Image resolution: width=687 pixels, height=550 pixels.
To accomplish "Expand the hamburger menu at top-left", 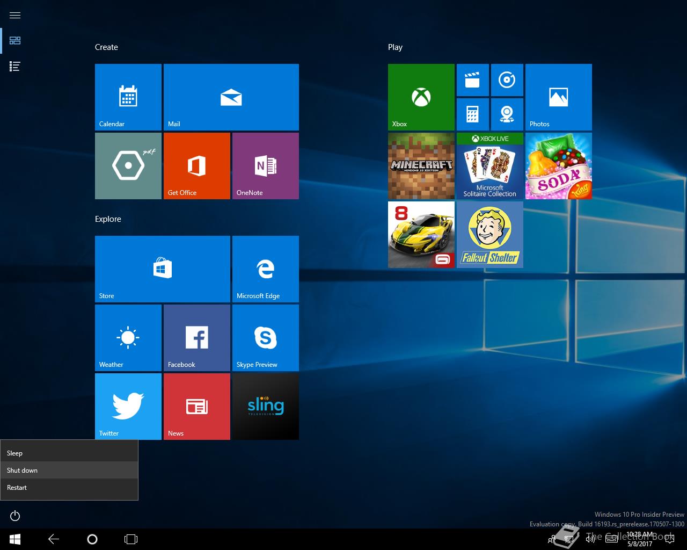I will coord(15,15).
